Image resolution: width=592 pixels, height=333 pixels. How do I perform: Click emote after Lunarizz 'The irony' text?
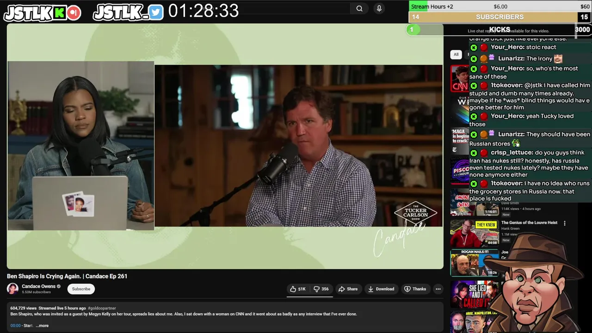pyautogui.click(x=558, y=59)
